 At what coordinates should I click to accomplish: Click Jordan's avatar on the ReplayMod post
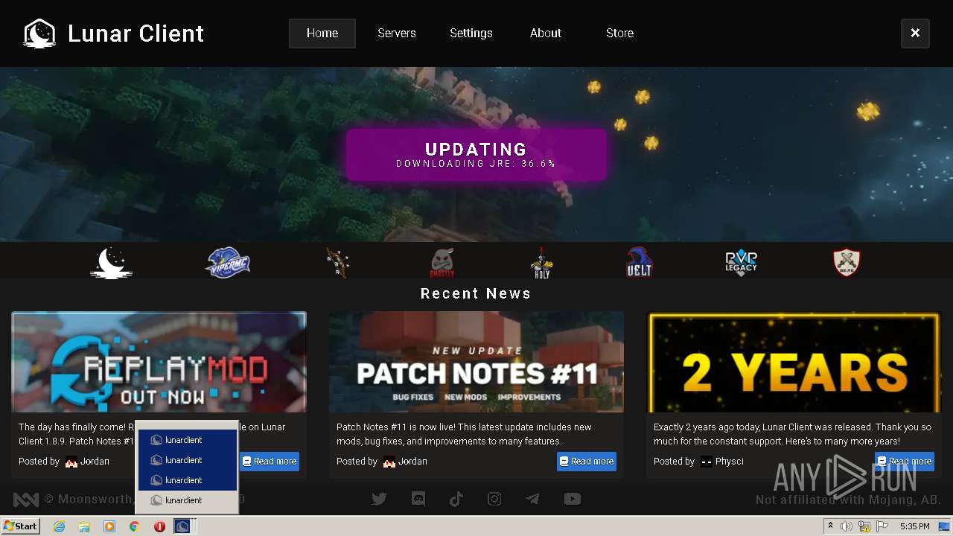[x=71, y=462]
